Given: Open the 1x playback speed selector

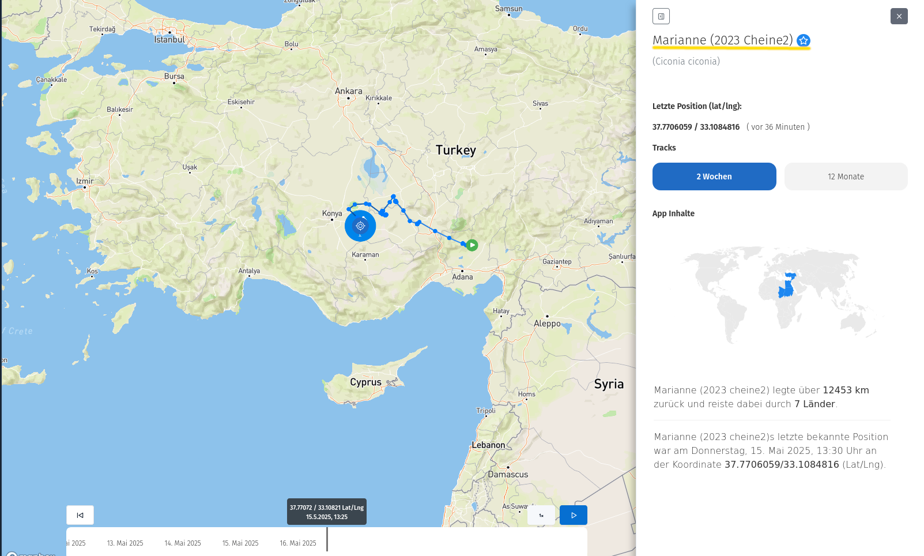Looking at the screenshot, I should [541, 515].
